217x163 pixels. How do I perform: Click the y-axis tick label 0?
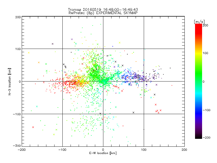point(20,81)
